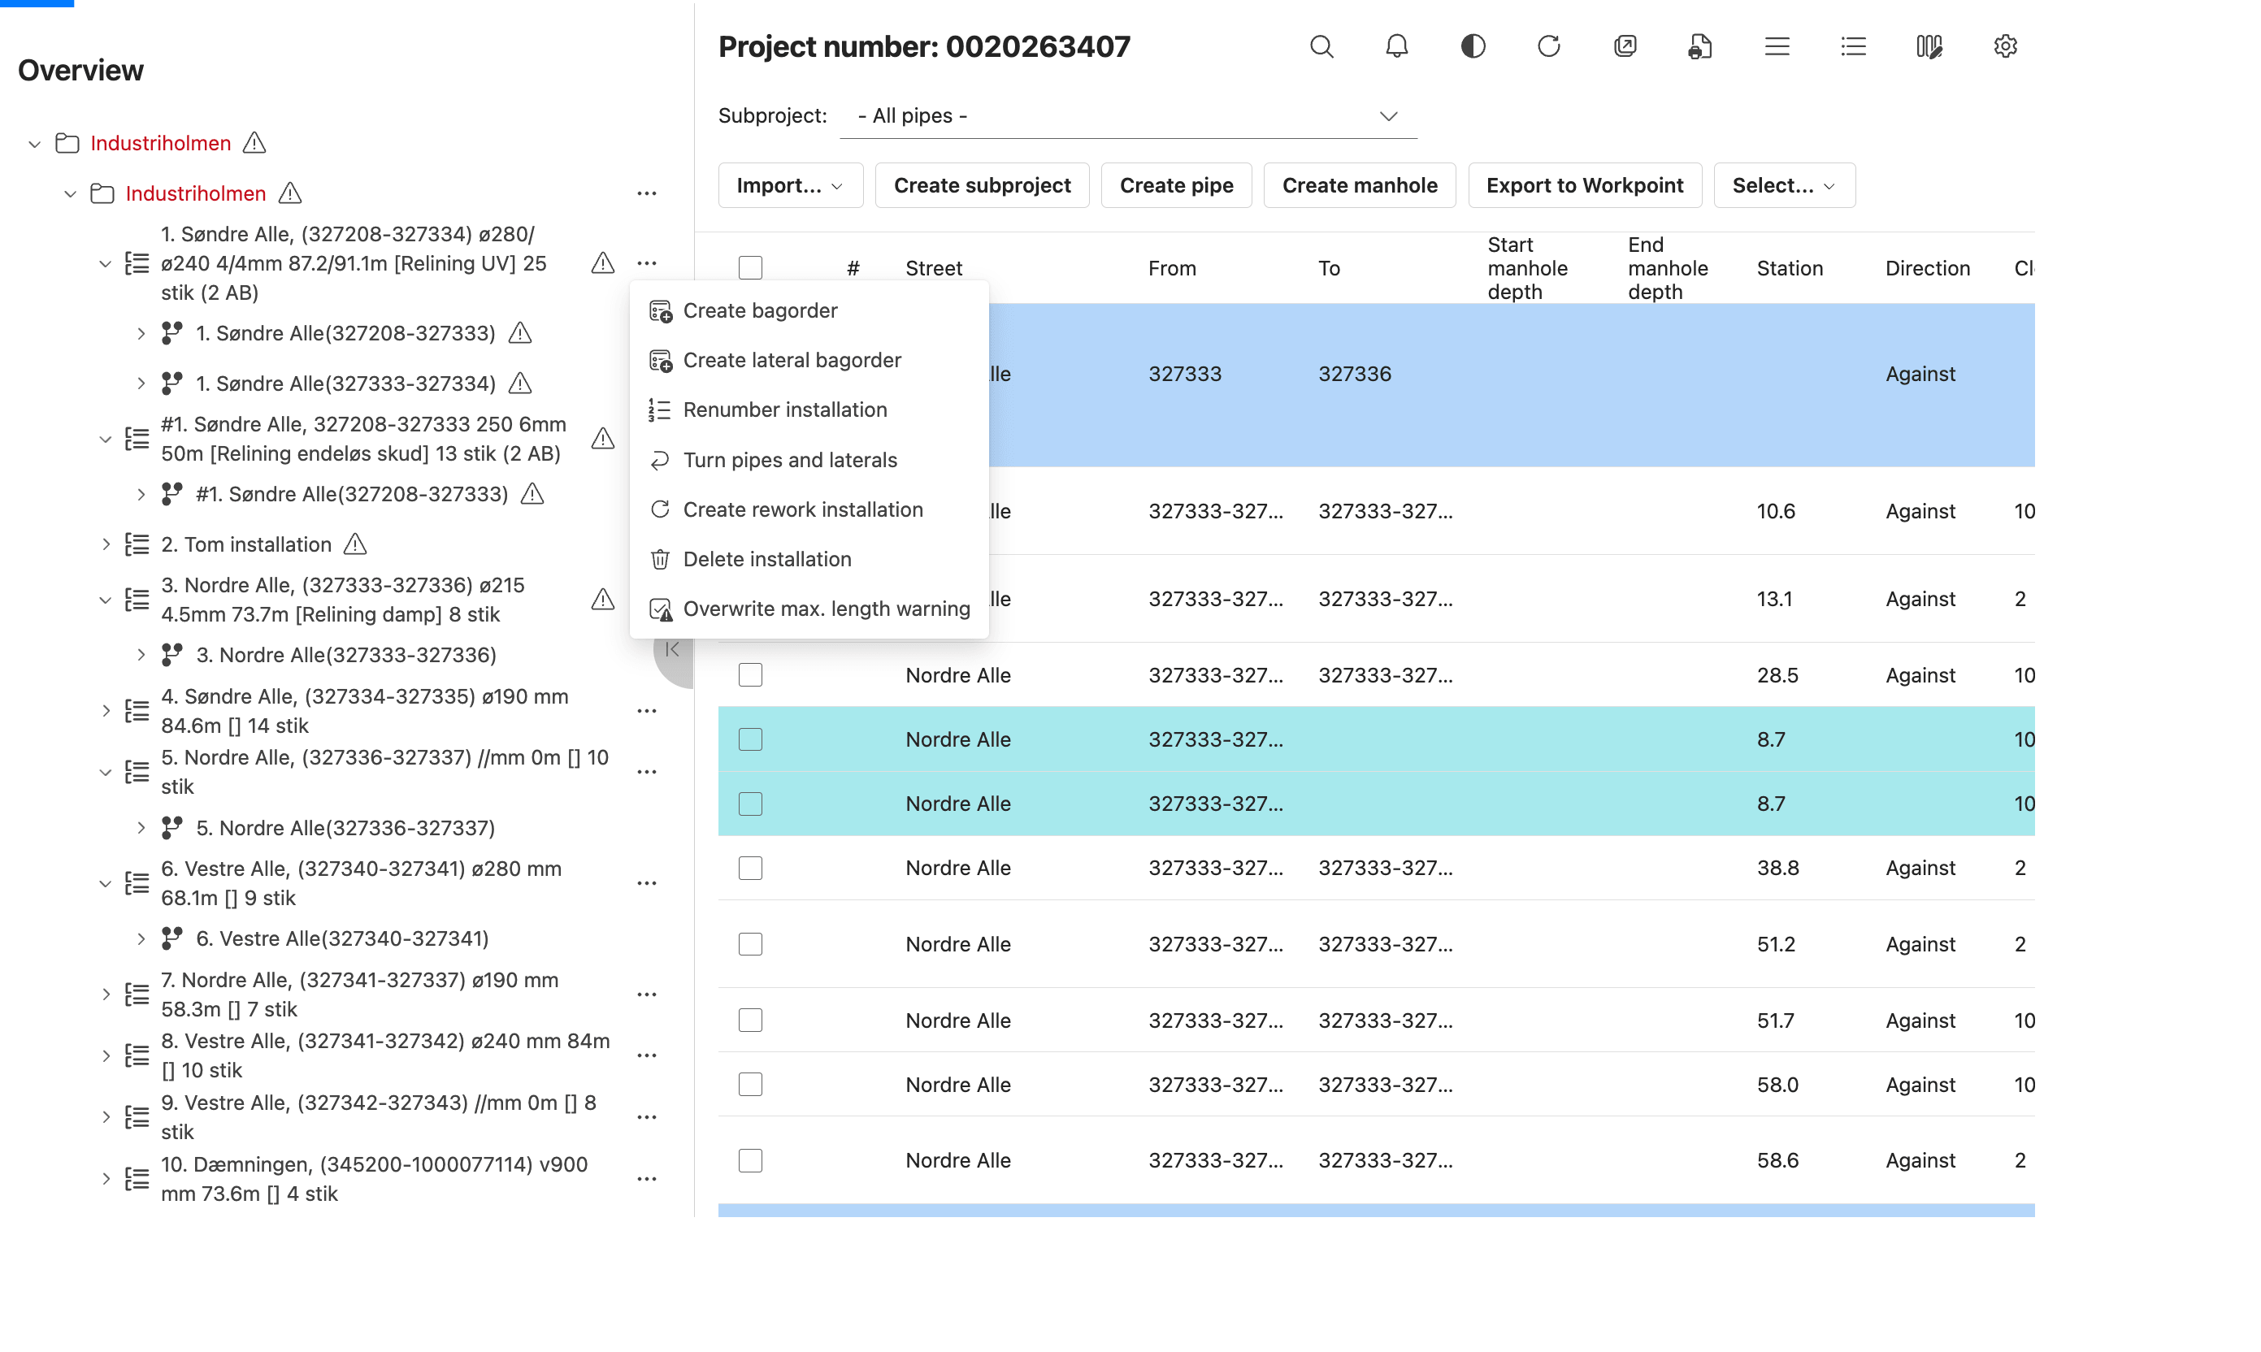
Task: Click the branch icon of 6. Vestre Alle(327340-327341)
Action: 172,938
